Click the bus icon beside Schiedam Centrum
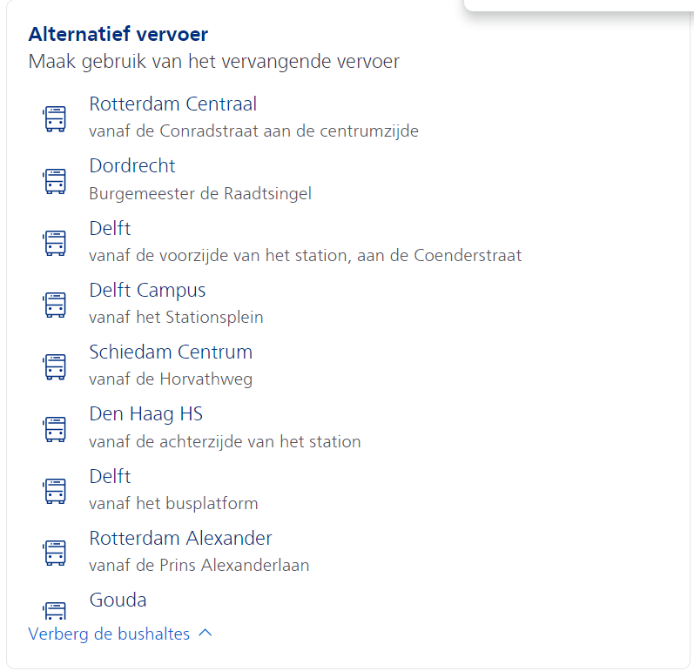The image size is (694, 671). [55, 366]
